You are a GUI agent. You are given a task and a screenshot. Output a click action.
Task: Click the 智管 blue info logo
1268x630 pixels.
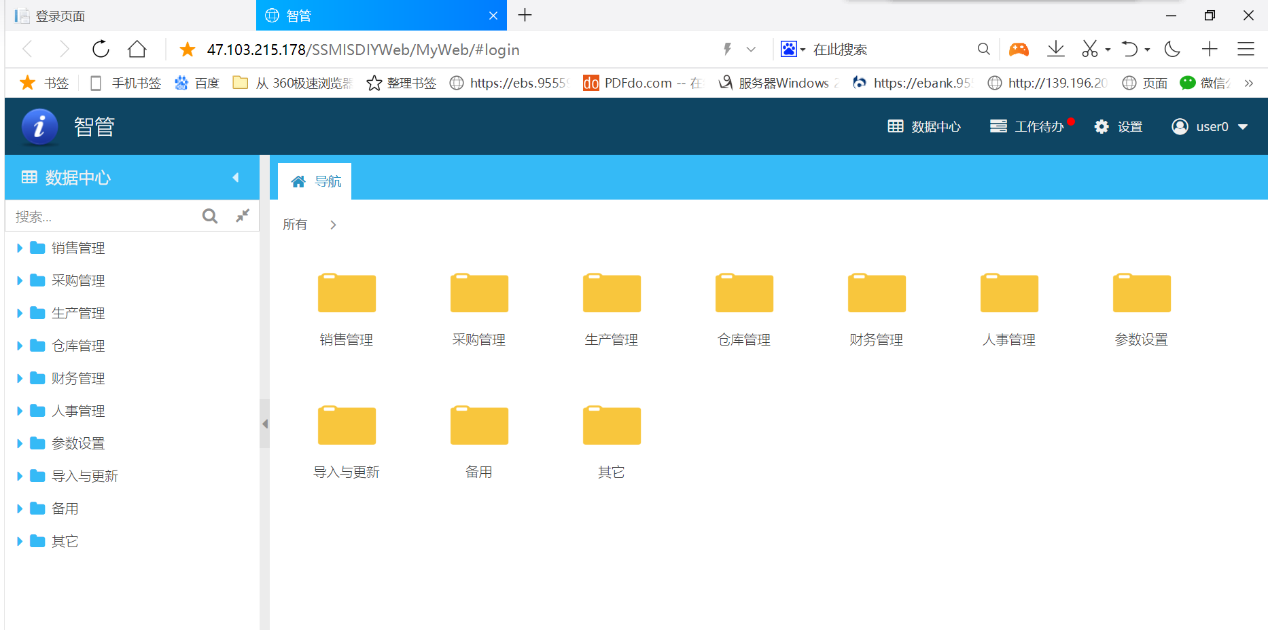(39, 126)
